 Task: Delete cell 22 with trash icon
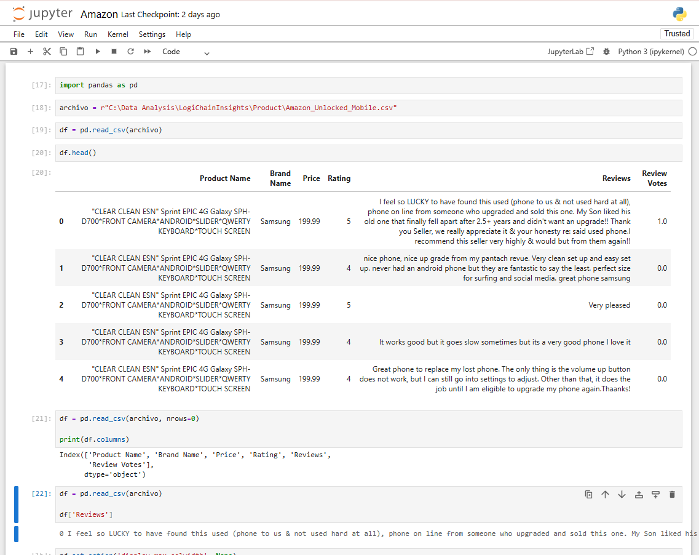coord(672,494)
